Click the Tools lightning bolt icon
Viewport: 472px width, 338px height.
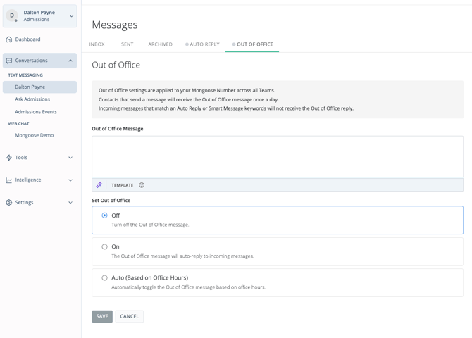[x=9, y=158]
